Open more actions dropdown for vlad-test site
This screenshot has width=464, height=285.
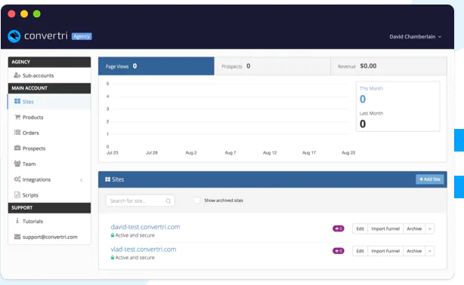point(430,251)
